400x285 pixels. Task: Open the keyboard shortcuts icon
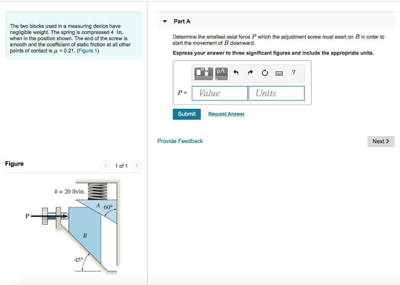click(279, 73)
